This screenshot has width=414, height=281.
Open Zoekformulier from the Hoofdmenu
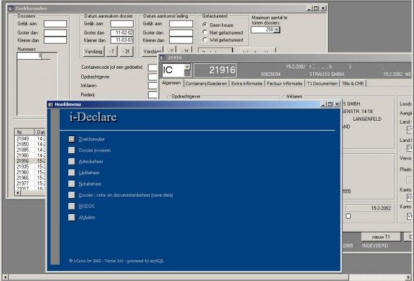click(72, 139)
